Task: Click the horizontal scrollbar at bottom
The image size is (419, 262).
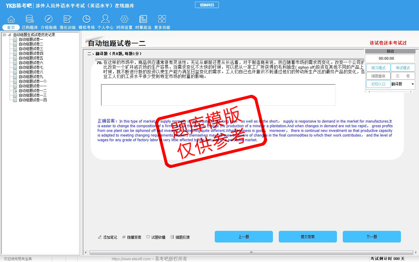Action: coord(251,252)
